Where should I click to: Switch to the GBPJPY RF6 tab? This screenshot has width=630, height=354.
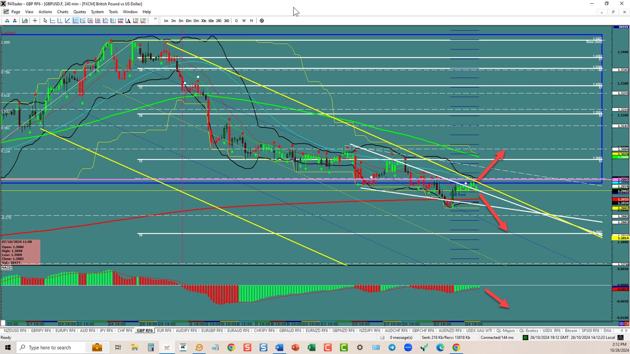(x=41, y=331)
